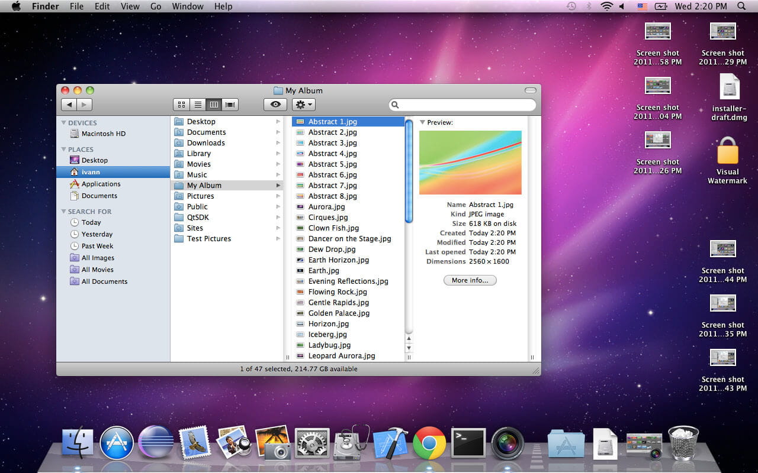
Task: Open the File menu
Action: coord(76,7)
